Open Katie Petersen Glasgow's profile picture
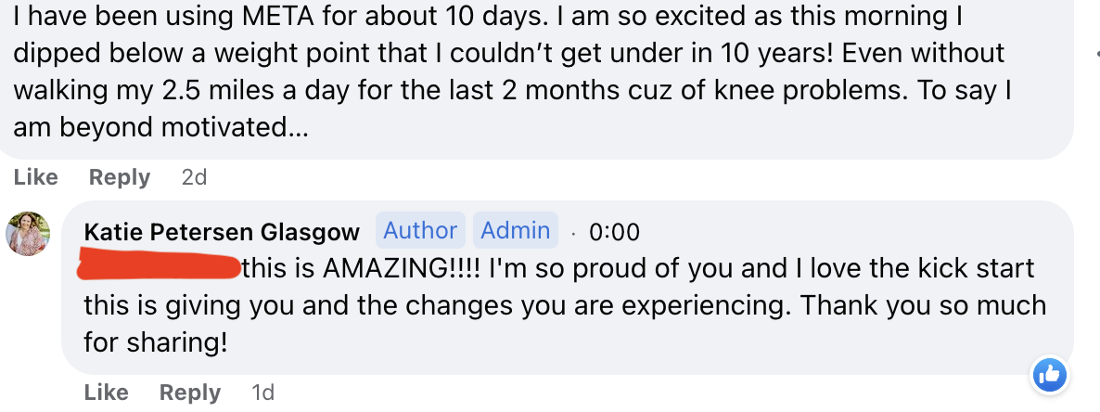The image size is (1100, 412). pos(28,233)
